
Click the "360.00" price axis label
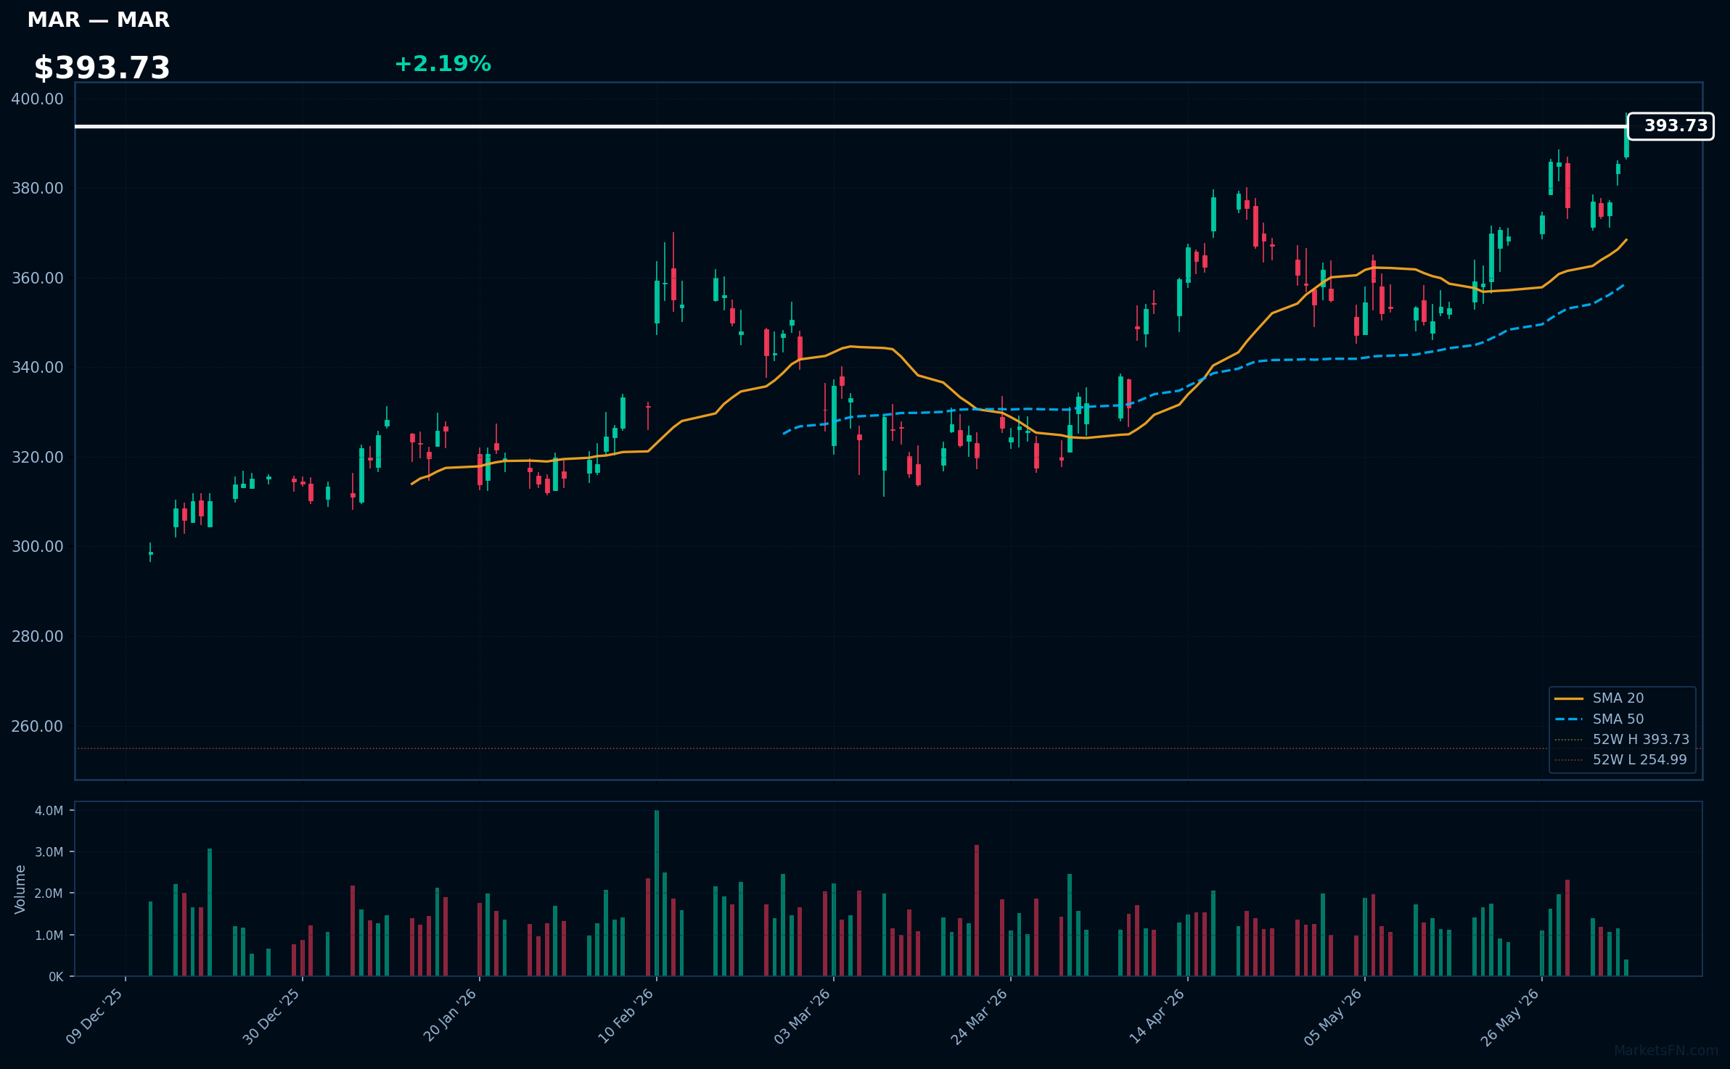click(37, 278)
